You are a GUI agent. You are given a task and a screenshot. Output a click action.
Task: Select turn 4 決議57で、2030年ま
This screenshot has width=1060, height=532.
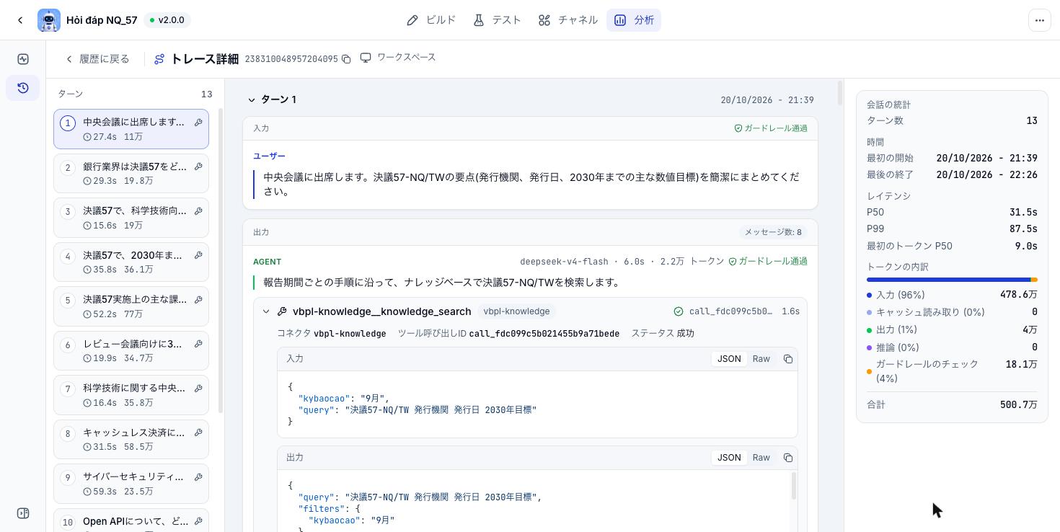coord(131,262)
